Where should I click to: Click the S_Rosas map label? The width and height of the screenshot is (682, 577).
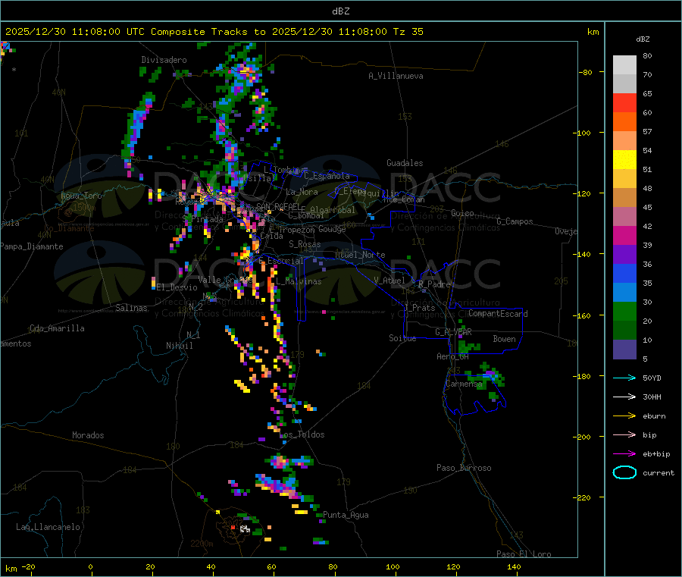(x=305, y=244)
